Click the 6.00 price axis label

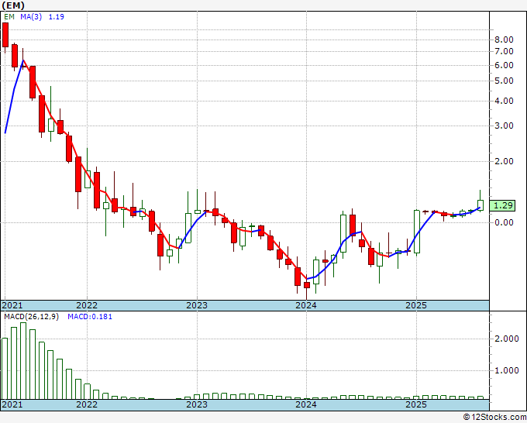pyautogui.click(x=504, y=65)
